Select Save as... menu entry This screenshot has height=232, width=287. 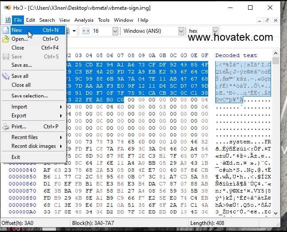tap(33, 65)
